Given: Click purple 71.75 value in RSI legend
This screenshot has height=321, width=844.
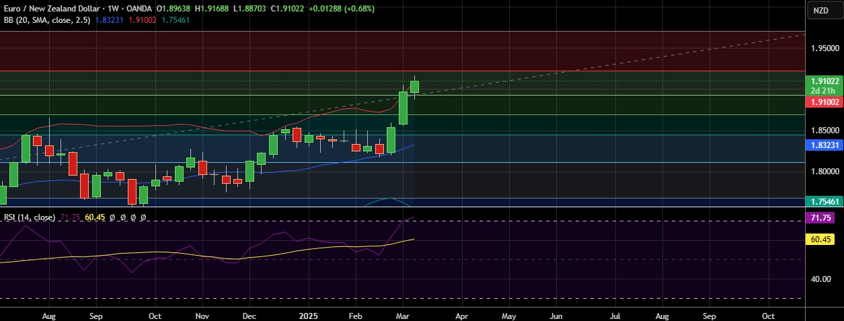Looking at the screenshot, I should pyautogui.click(x=70, y=217).
